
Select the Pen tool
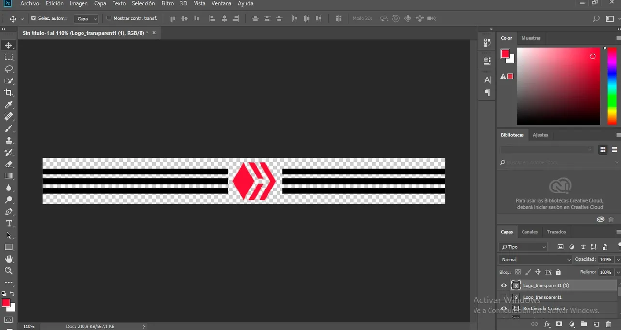[9, 212]
